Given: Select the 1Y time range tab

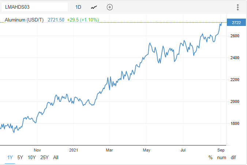Looking at the screenshot, I should pos(10,157).
